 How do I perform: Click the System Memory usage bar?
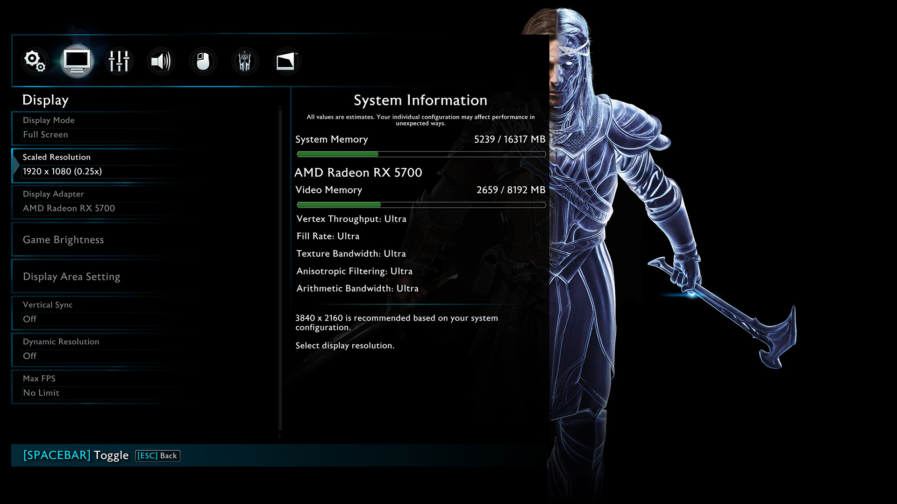point(420,154)
